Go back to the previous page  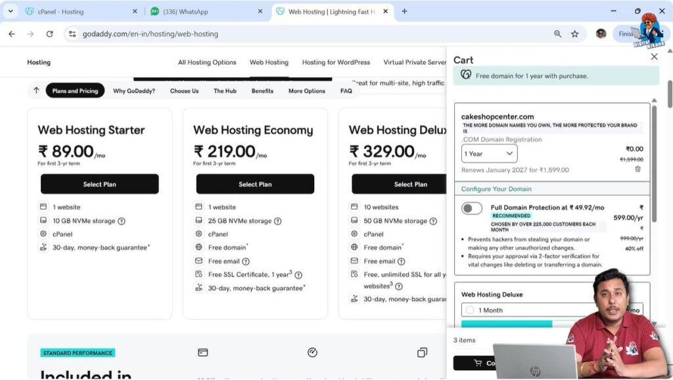12,34
